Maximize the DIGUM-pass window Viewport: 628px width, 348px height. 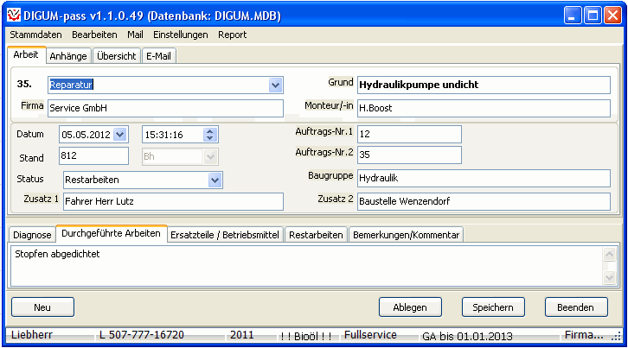[593, 16]
